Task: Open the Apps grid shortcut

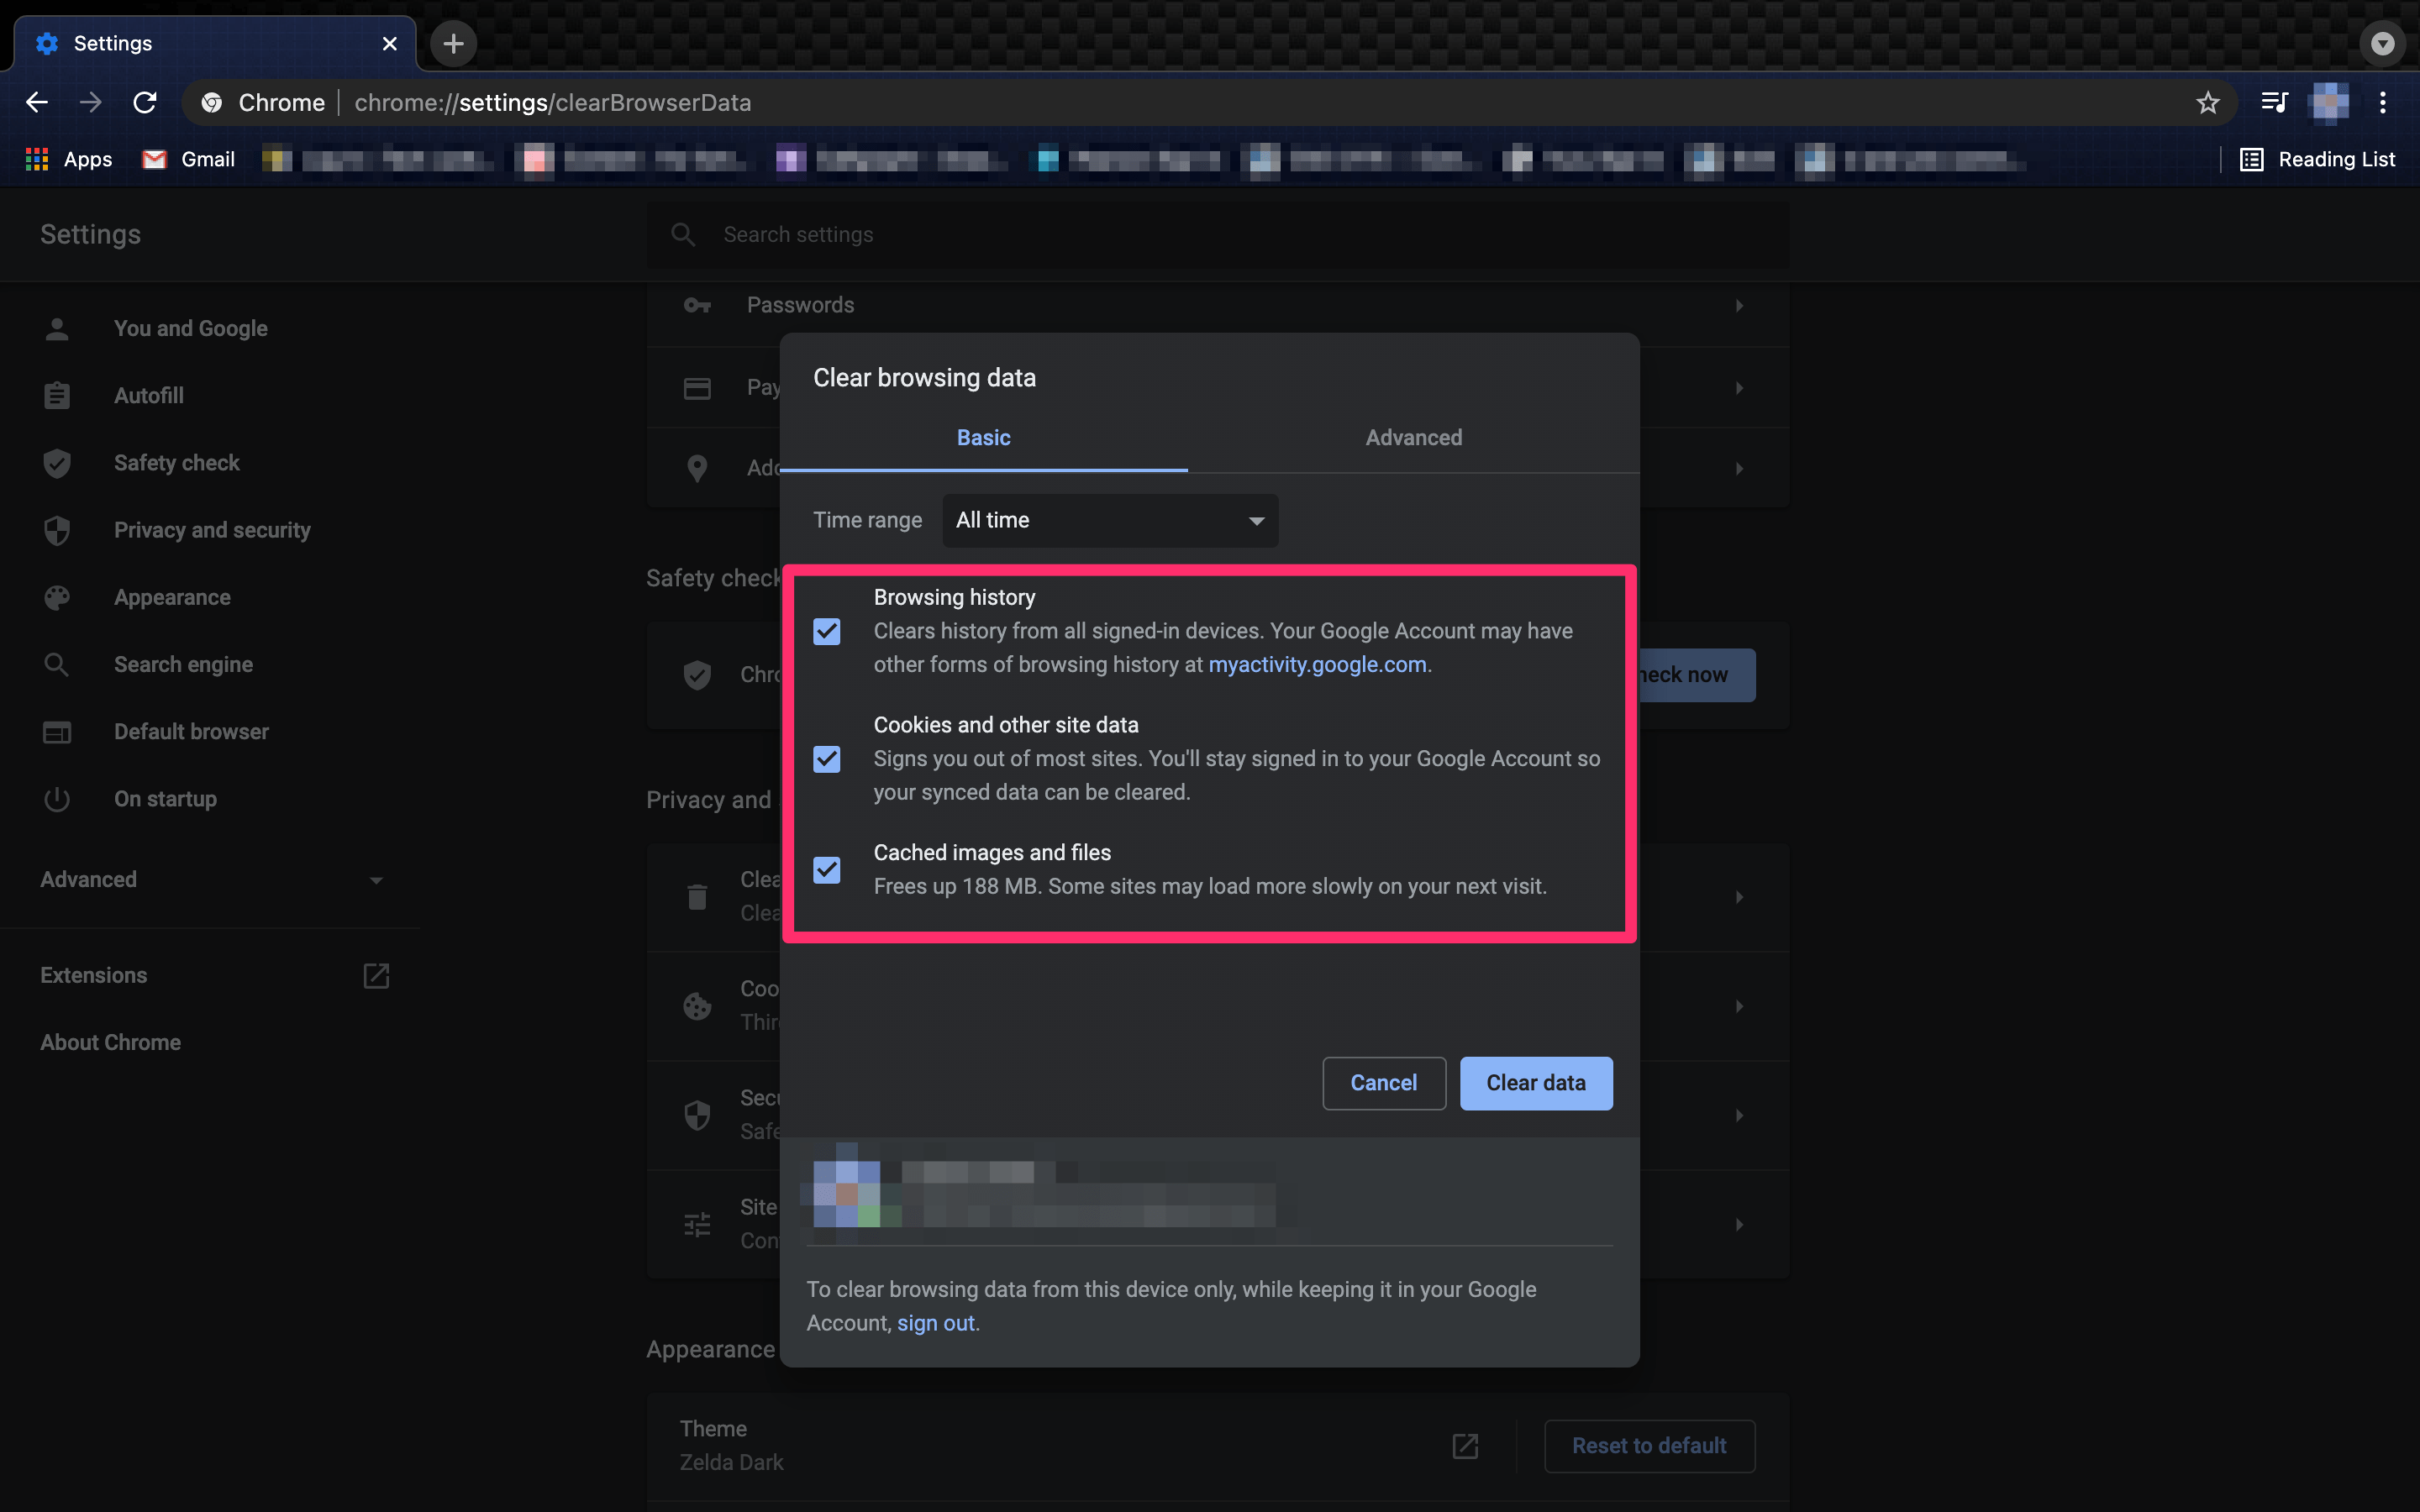Action: (x=68, y=159)
